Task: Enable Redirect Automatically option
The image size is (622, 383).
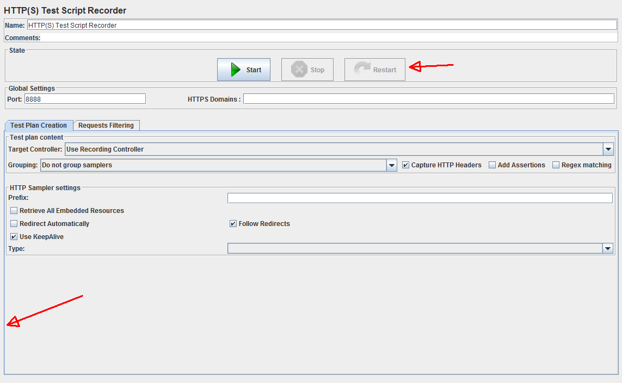Action: tap(14, 224)
